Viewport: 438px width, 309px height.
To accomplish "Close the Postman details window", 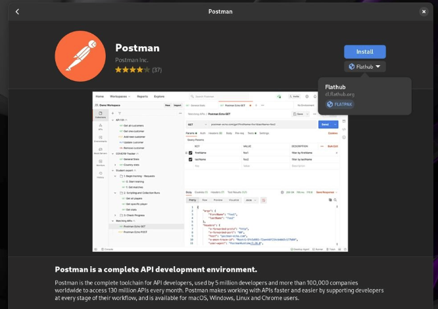I will pos(424,12).
